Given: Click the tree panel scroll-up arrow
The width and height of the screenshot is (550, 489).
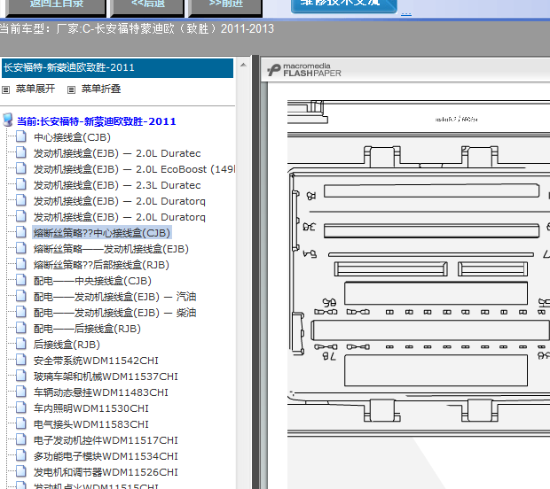Looking at the screenshot, I should click(243, 66).
